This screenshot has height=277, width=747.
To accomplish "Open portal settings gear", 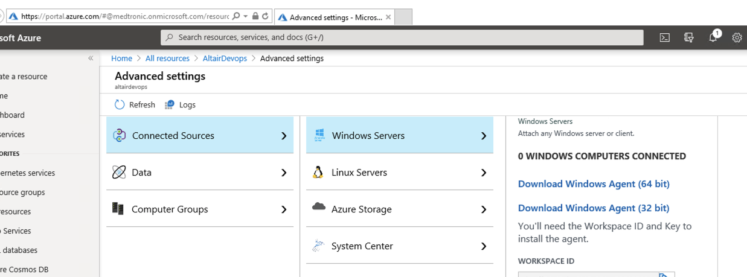I will point(737,37).
